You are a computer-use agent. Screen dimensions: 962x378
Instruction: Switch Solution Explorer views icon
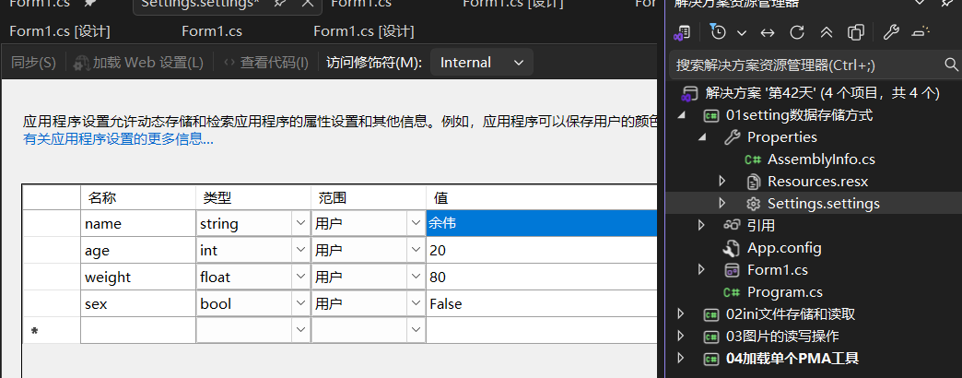click(x=682, y=32)
